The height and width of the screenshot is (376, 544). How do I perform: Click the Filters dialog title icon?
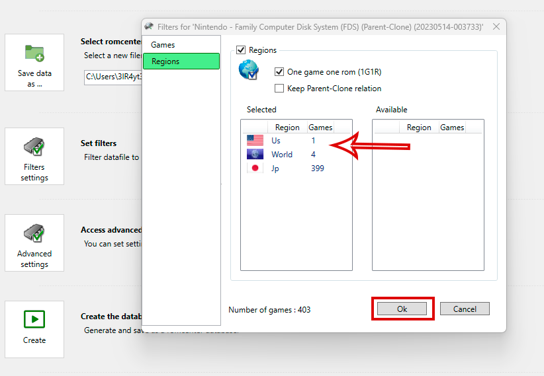(149, 26)
